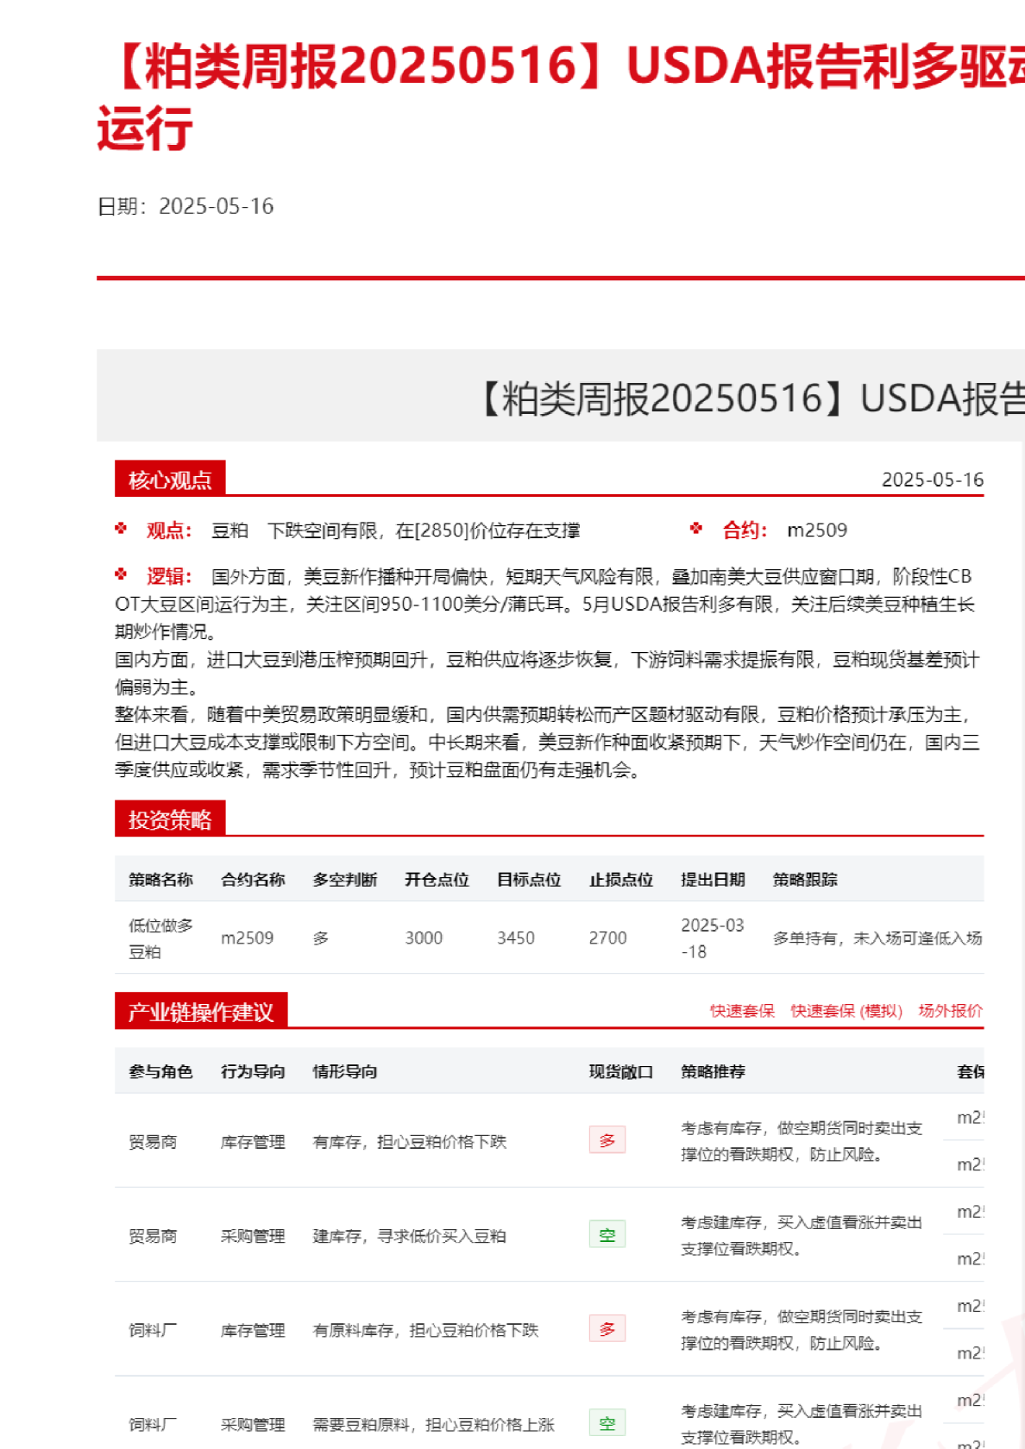Click the 低位做多豆粕 strategy name cell

click(x=160, y=938)
